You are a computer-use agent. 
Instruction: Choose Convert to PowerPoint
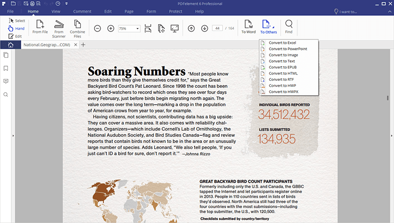click(289, 49)
